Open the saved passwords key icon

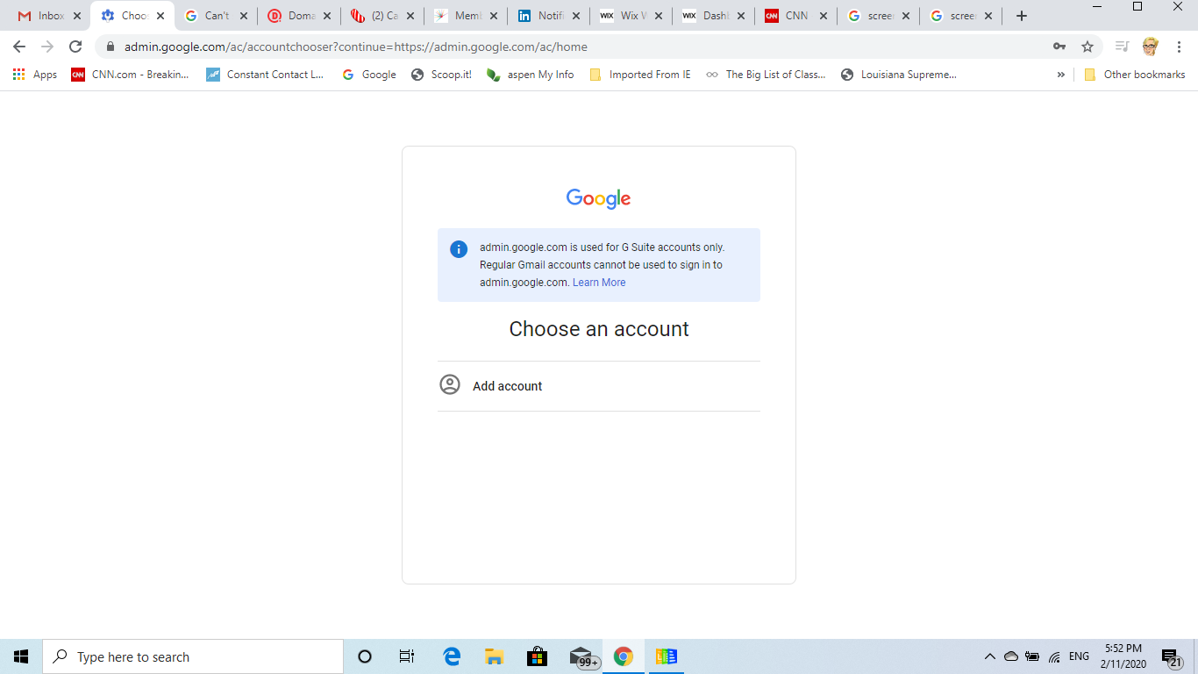tap(1059, 47)
